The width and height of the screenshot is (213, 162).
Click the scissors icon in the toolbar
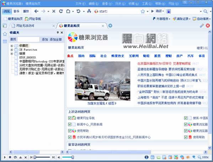pos(89,11)
